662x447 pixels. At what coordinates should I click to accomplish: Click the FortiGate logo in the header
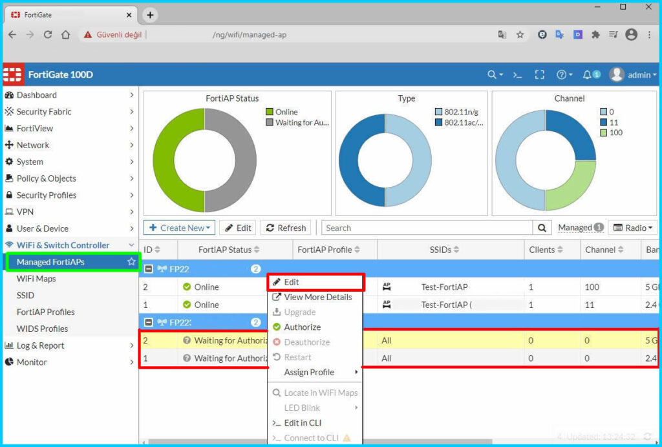[13, 74]
